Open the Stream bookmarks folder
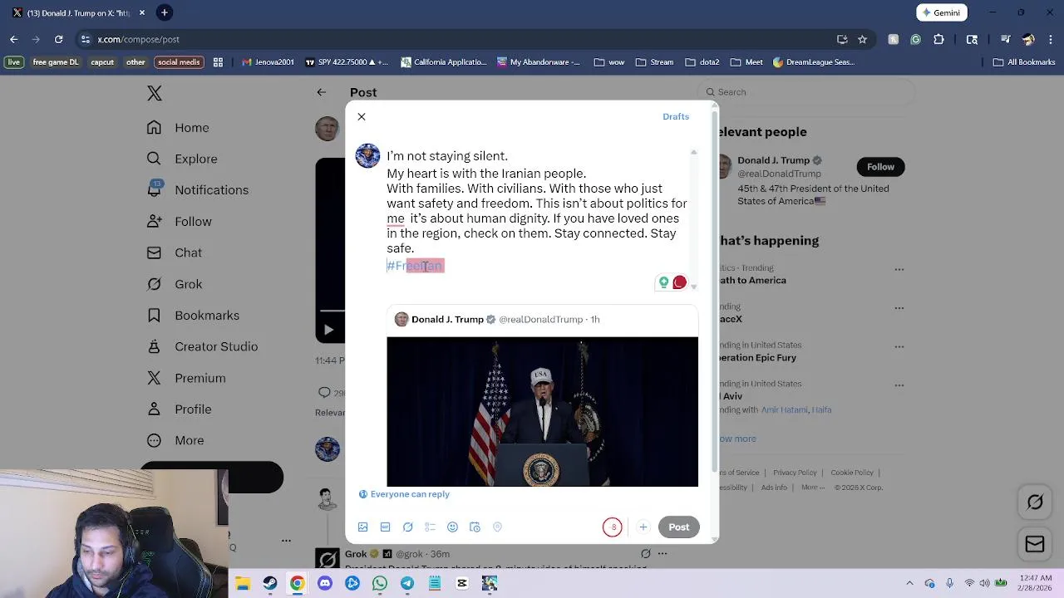This screenshot has height=598, width=1064. coord(654,62)
